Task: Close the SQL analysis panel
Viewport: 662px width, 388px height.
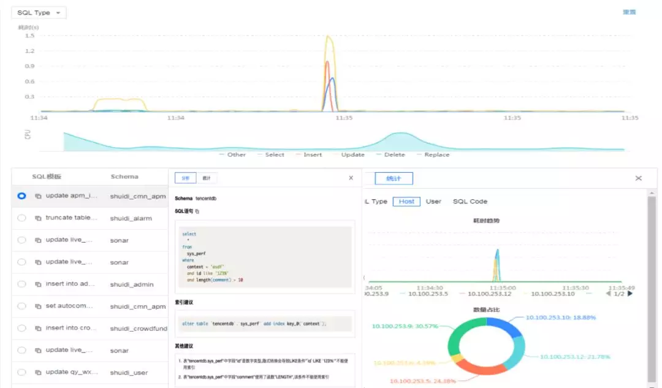Action: [351, 178]
